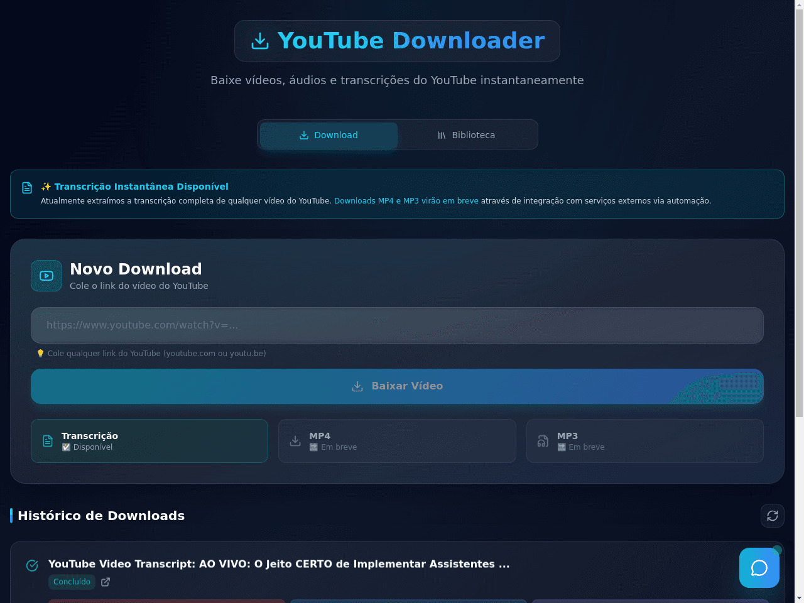The width and height of the screenshot is (804, 603).
Task: Click the YouTube Downloader title
Action: (x=411, y=41)
